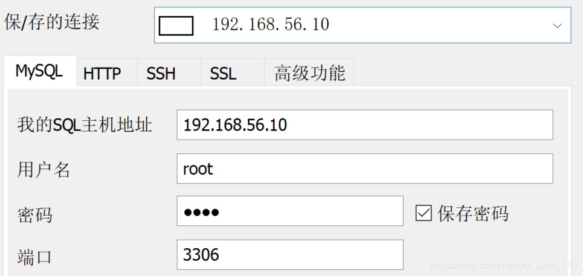The width and height of the screenshot is (583, 276).
Task: Click the 密码 label
Action: point(34,214)
